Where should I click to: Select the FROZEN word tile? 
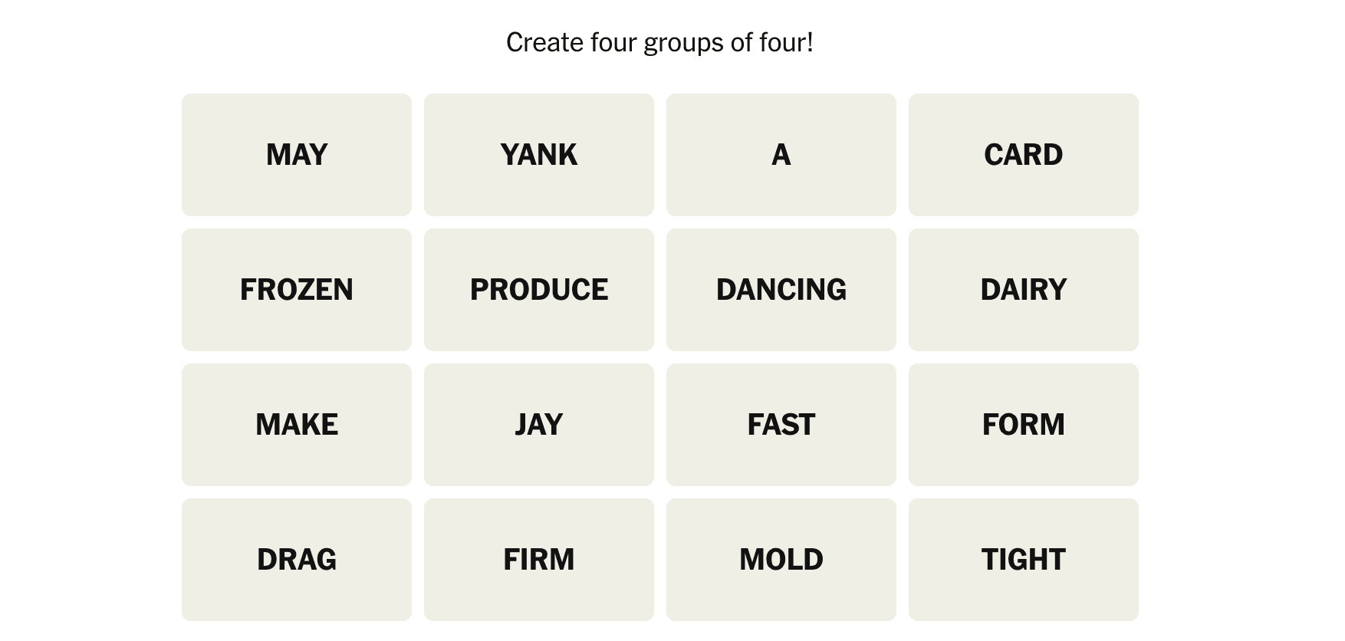tap(296, 290)
